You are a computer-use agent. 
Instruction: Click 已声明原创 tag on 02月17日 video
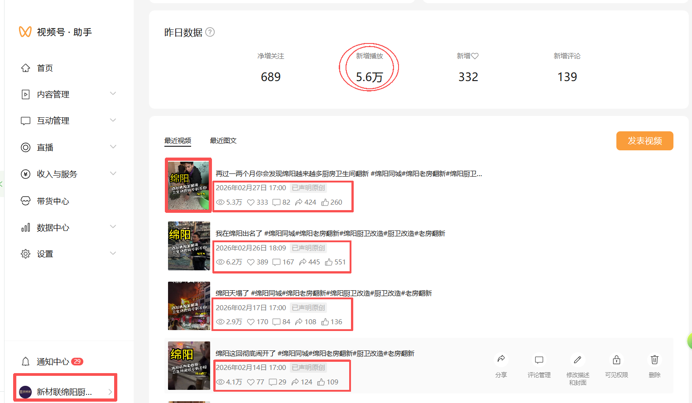(x=308, y=308)
